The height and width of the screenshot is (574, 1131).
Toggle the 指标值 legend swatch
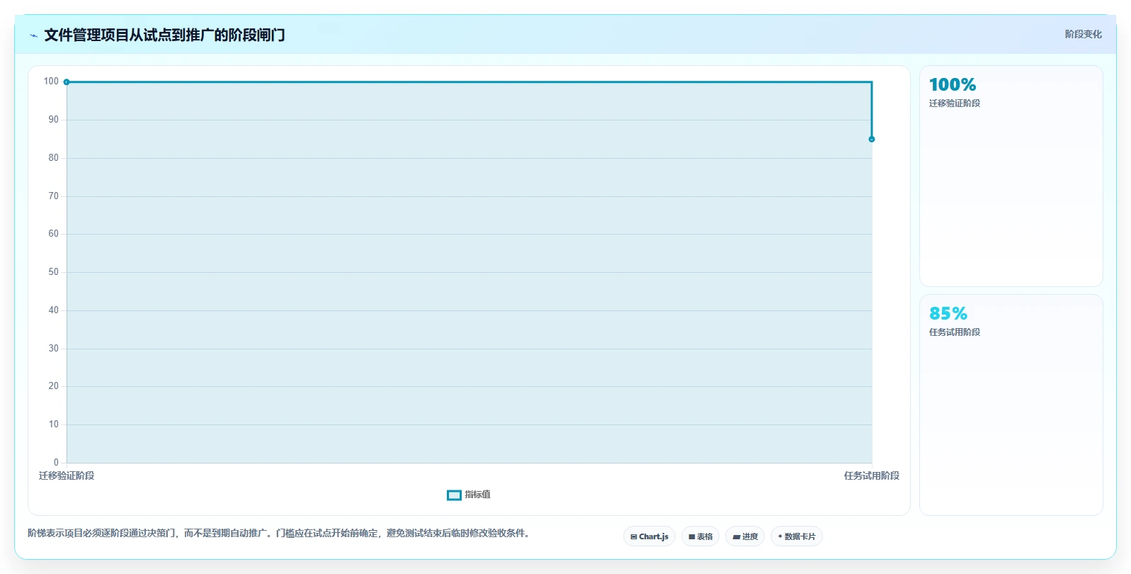(454, 495)
